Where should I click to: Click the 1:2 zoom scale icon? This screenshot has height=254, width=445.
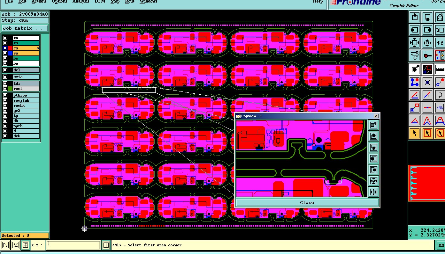click(x=440, y=43)
